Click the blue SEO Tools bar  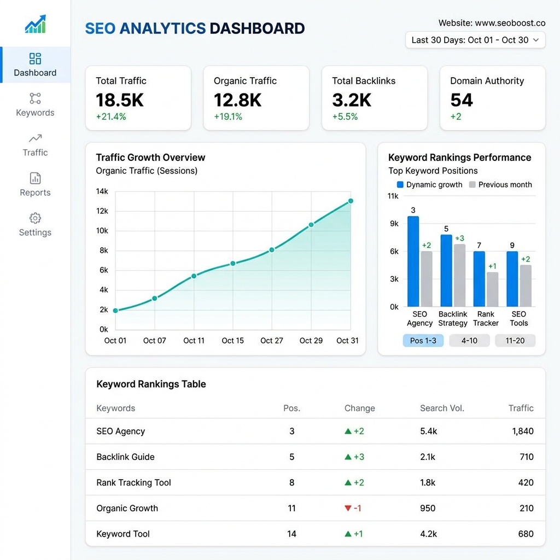coord(512,279)
